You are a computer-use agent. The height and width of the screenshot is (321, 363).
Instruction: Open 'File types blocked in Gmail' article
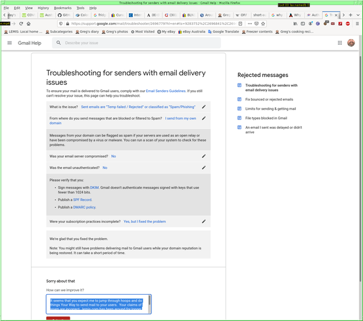coord(266,118)
